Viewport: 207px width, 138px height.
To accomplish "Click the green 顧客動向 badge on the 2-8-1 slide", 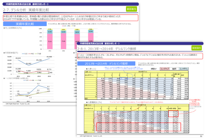I will [196, 48].
